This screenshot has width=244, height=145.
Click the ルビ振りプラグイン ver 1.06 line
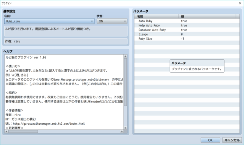coord(26,57)
